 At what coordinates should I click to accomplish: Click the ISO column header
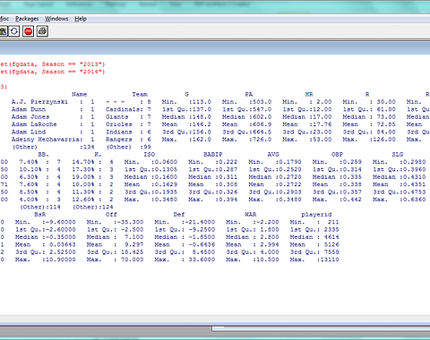click(150, 154)
